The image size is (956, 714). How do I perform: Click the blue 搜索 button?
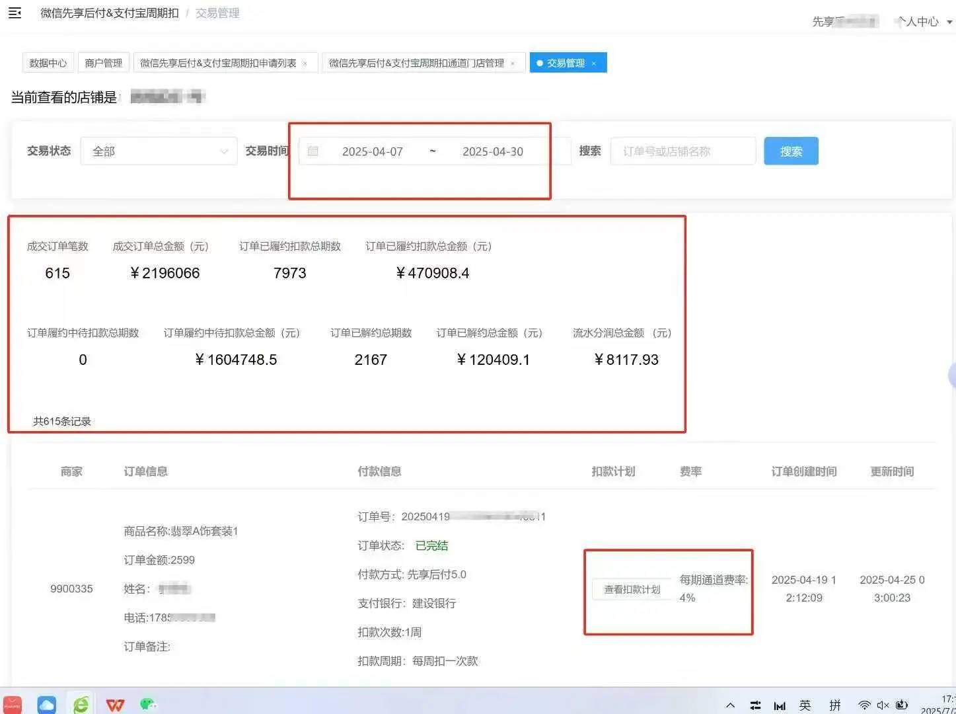791,151
